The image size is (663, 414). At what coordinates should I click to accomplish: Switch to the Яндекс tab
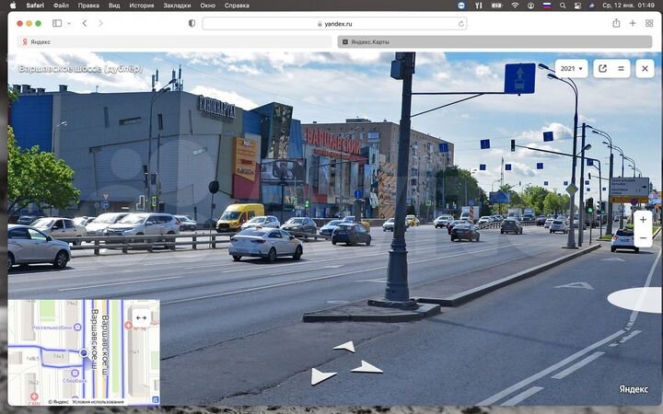(x=175, y=41)
